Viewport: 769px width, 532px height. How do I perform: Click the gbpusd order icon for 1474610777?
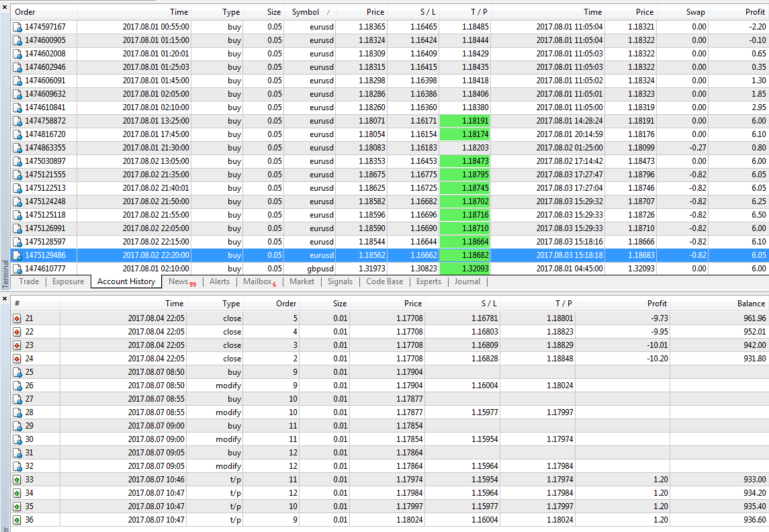(x=17, y=269)
